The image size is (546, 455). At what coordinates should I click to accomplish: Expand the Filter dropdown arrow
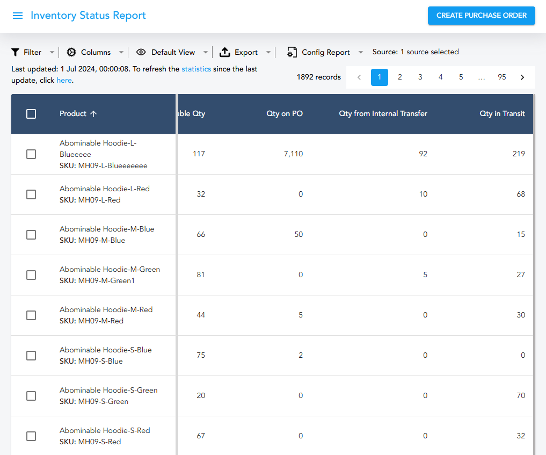pos(52,52)
